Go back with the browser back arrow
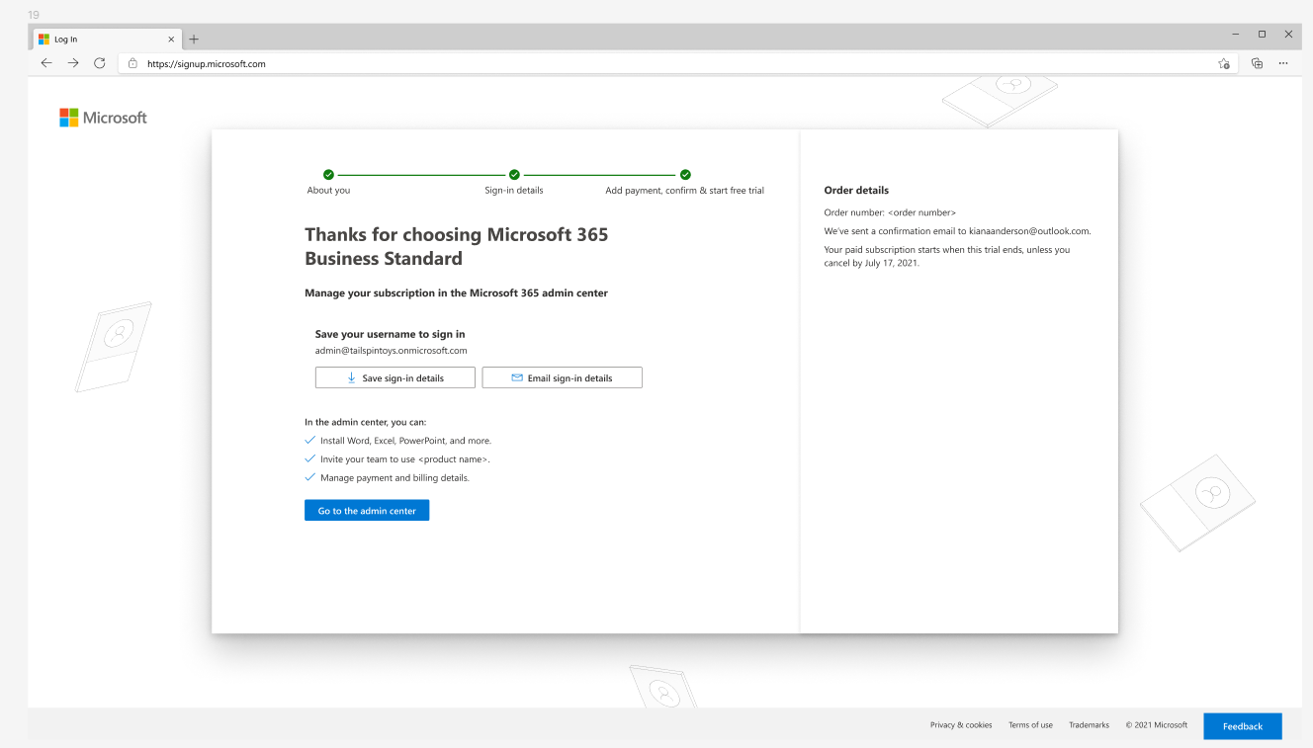1313x748 pixels. (46, 63)
